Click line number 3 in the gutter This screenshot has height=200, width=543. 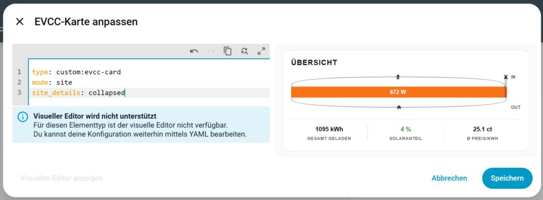coord(19,93)
